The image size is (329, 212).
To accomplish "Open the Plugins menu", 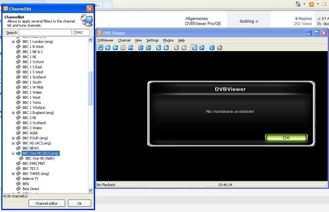I will [x=168, y=40].
